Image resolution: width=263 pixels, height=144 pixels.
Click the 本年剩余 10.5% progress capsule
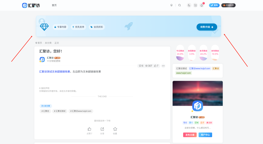(x=215, y=53)
